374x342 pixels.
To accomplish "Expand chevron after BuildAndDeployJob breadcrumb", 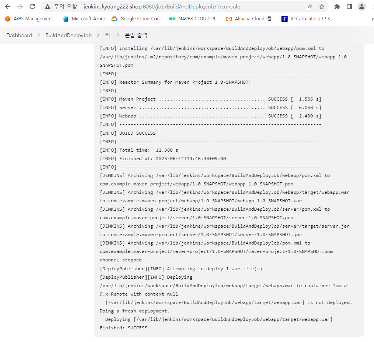I will click(98, 35).
